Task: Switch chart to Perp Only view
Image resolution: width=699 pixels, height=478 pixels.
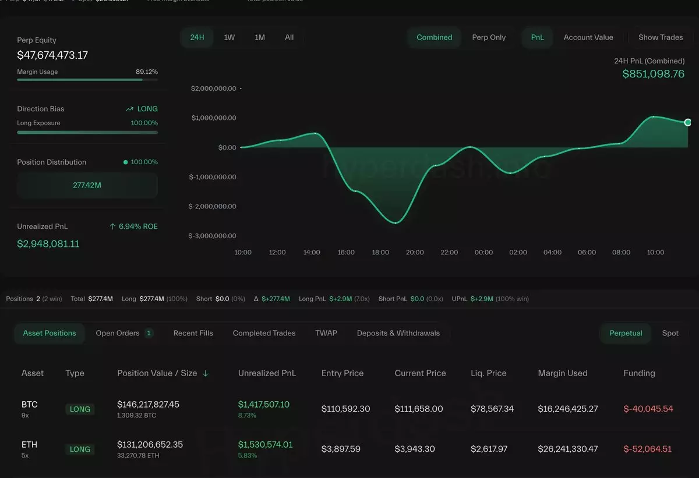Action: pos(489,37)
